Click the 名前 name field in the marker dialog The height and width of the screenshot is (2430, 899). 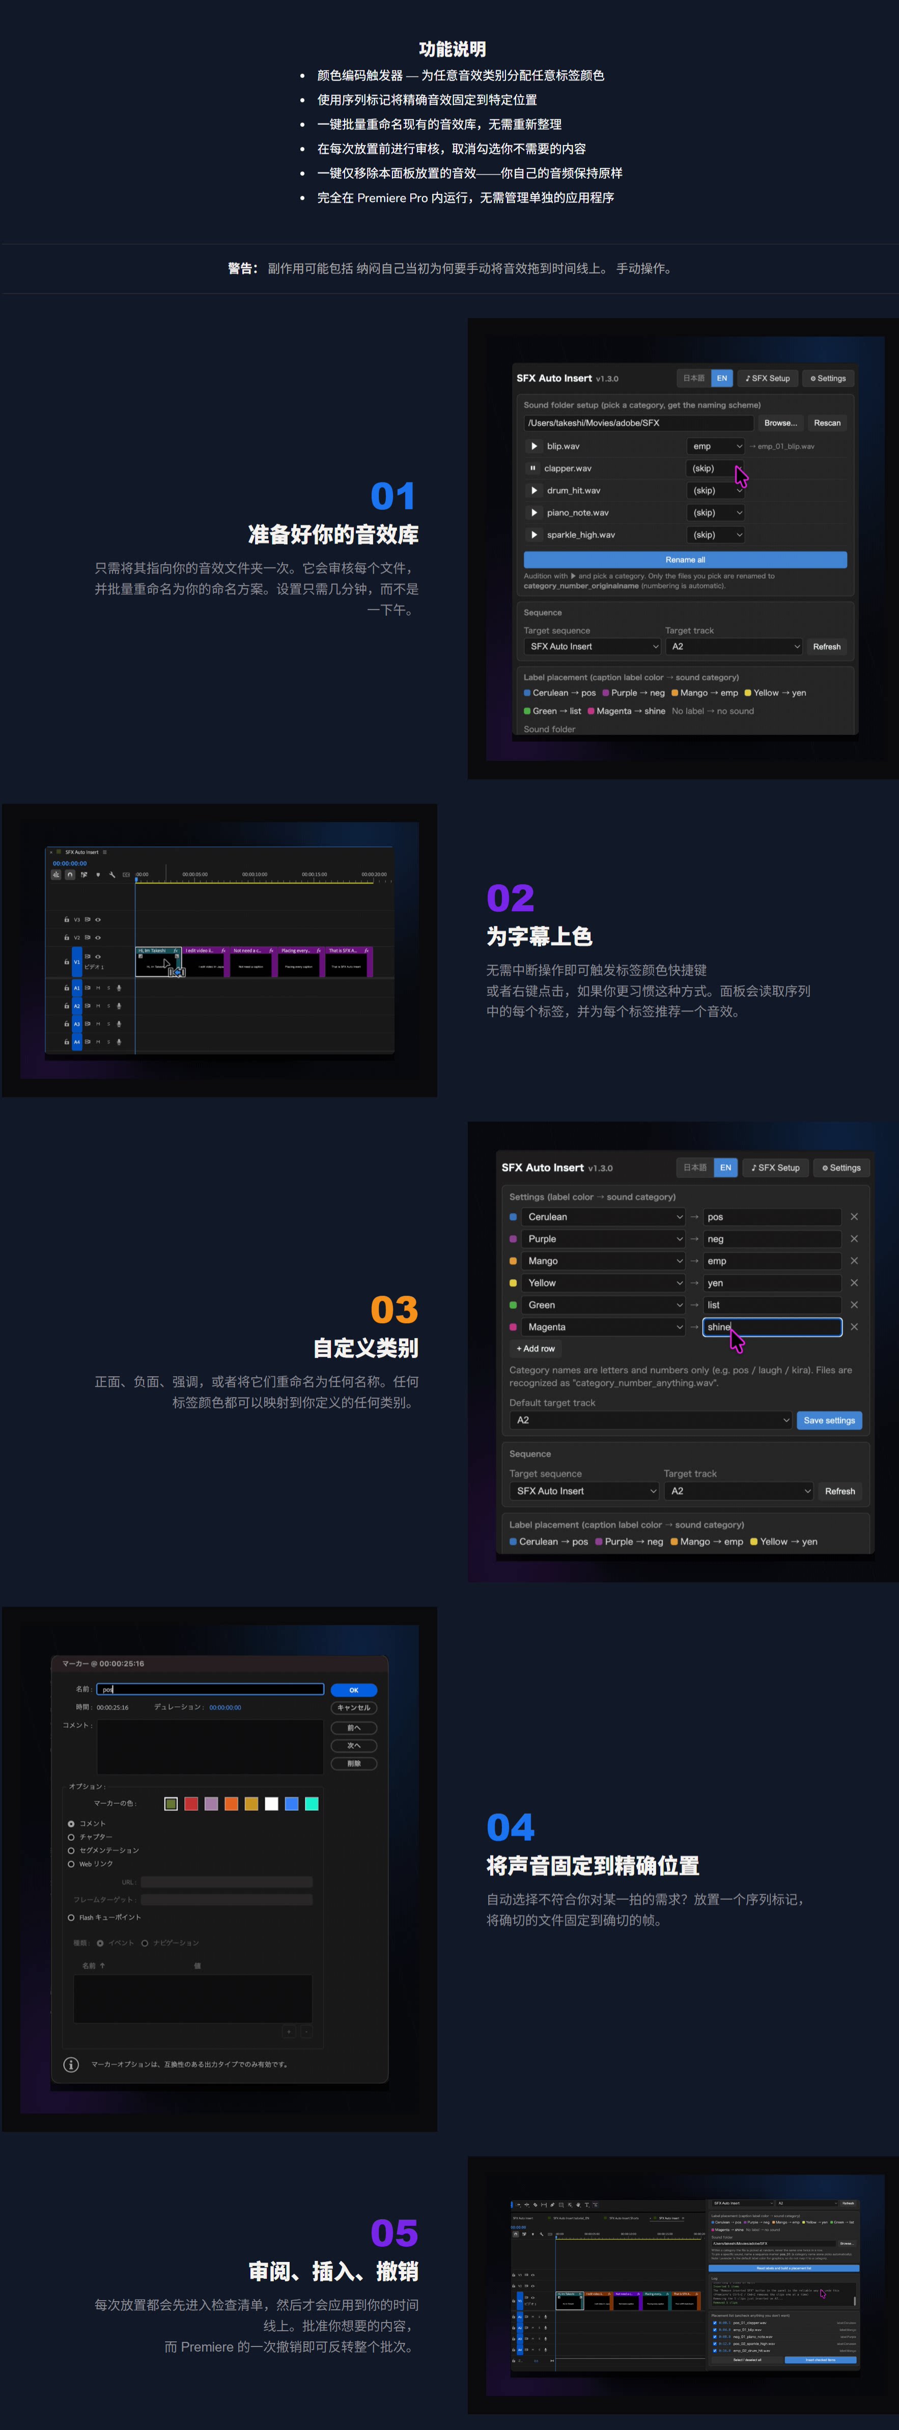click(210, 1689)
